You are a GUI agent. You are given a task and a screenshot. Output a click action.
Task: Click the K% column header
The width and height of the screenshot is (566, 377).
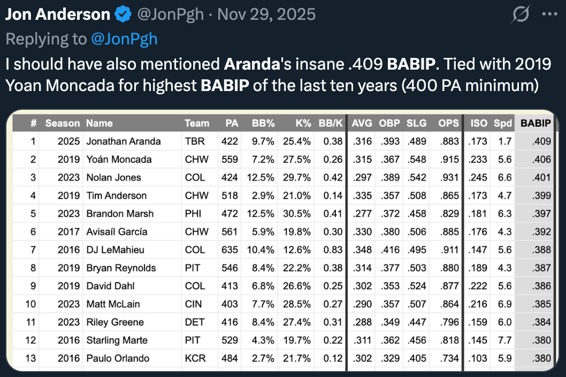click(303, 123)
